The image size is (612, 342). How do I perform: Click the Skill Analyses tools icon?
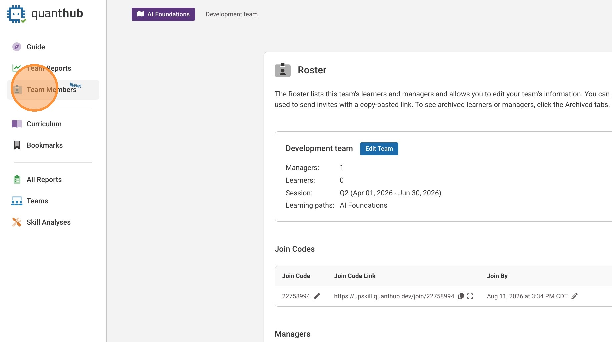(x=17, y=222)
